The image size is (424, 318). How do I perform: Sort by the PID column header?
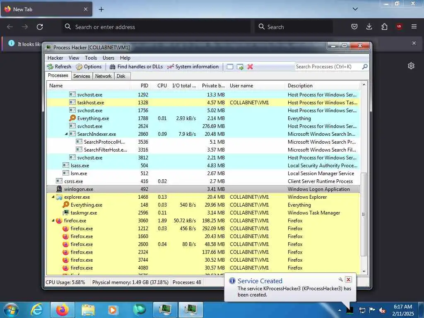[140, 86]
